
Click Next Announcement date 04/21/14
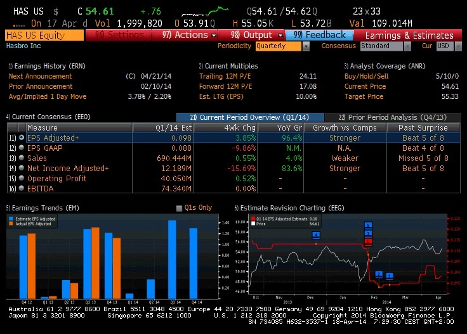[x=156, y=76]
